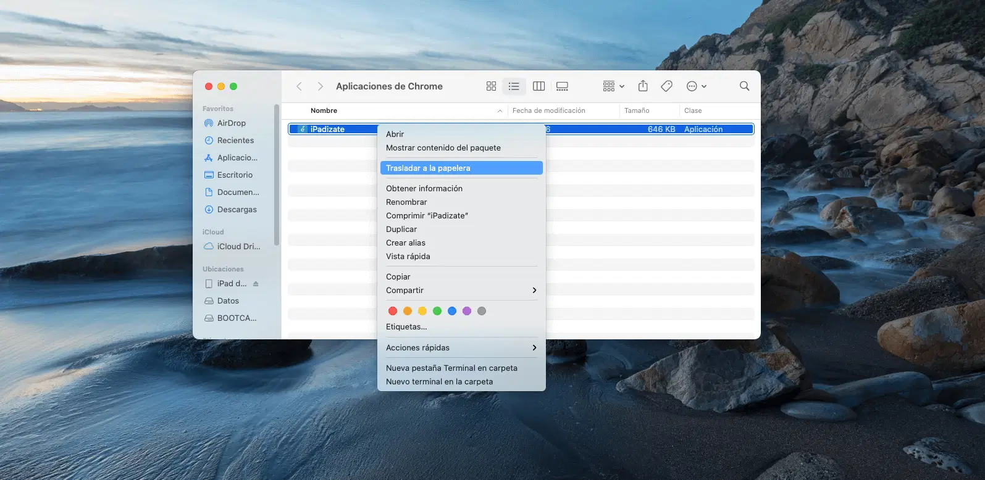
Task: Choose Duplicar in context menu
Action: (x=461, y=229)
